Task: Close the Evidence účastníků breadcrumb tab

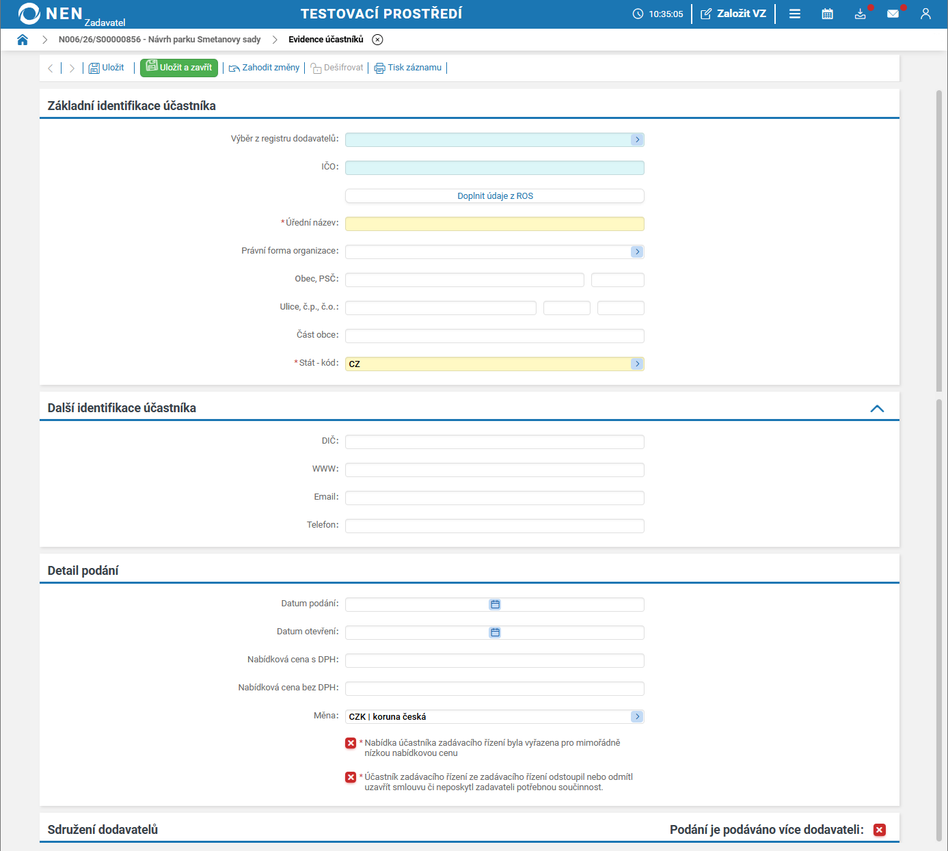Action: tap(377, 40)
